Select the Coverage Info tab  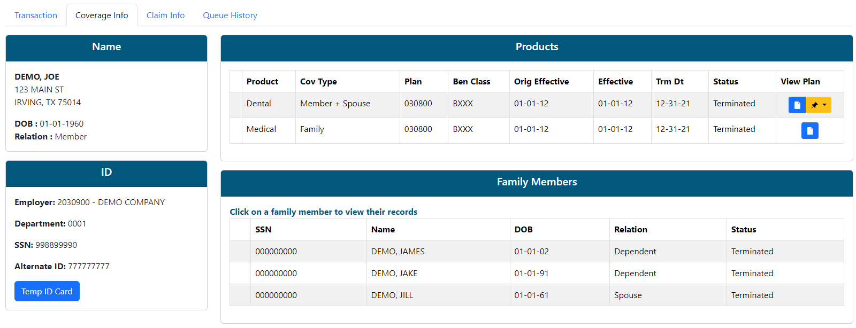point(102,15)
